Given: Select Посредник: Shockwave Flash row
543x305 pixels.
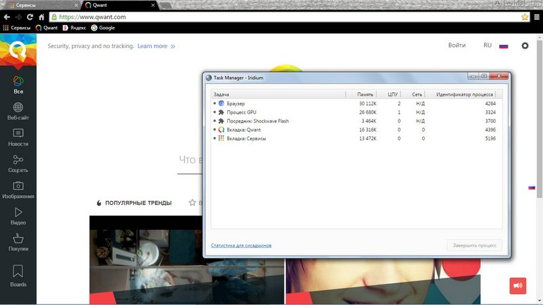Looking at the screenshot, I should 357,121.
